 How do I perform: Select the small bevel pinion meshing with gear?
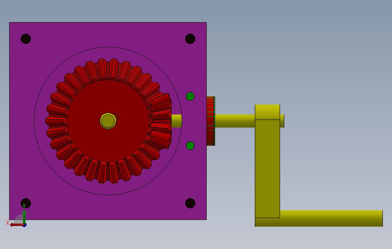(161, 121)
